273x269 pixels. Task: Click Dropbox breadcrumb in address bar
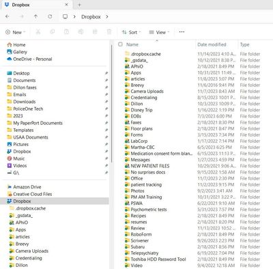coord(91,16)
